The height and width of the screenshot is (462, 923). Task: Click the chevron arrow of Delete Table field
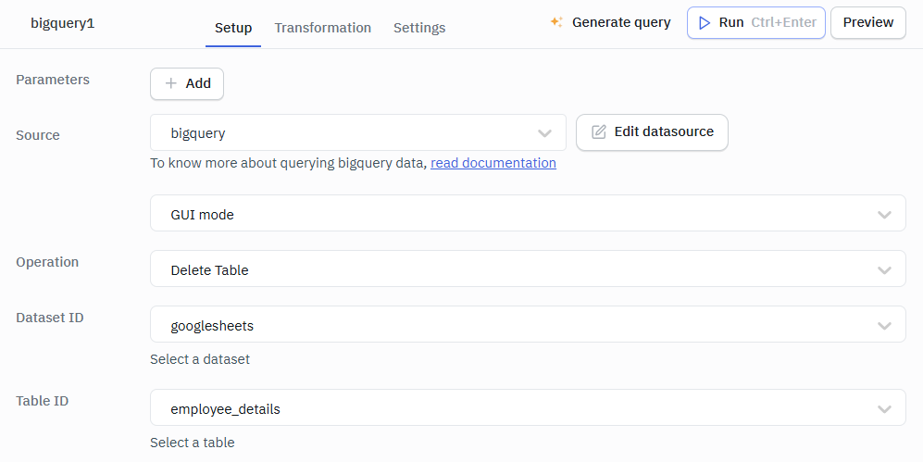click(x=884, y=270)
